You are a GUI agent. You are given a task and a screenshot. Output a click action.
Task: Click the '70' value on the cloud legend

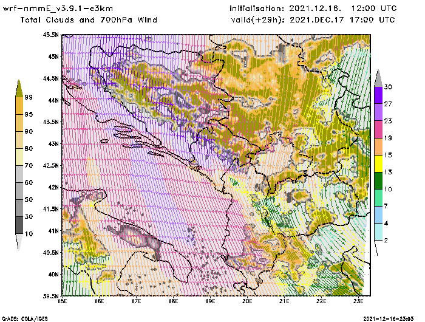point(28,165)
